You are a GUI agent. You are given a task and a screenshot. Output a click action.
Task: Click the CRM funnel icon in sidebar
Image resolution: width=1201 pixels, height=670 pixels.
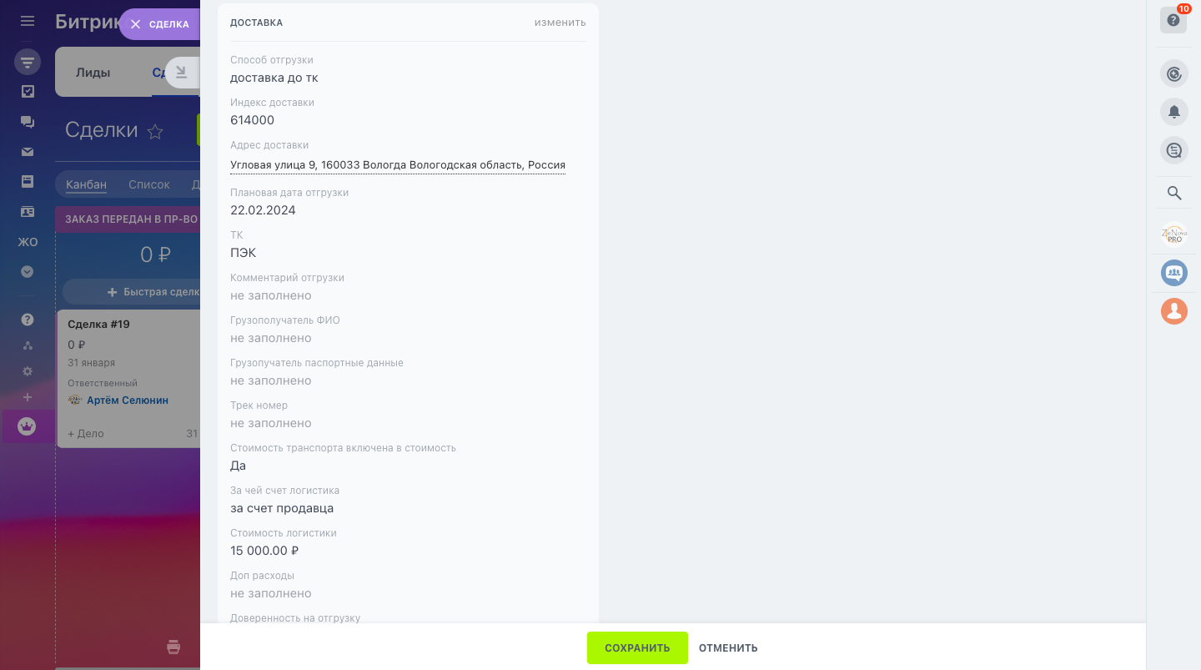point(28,62)
